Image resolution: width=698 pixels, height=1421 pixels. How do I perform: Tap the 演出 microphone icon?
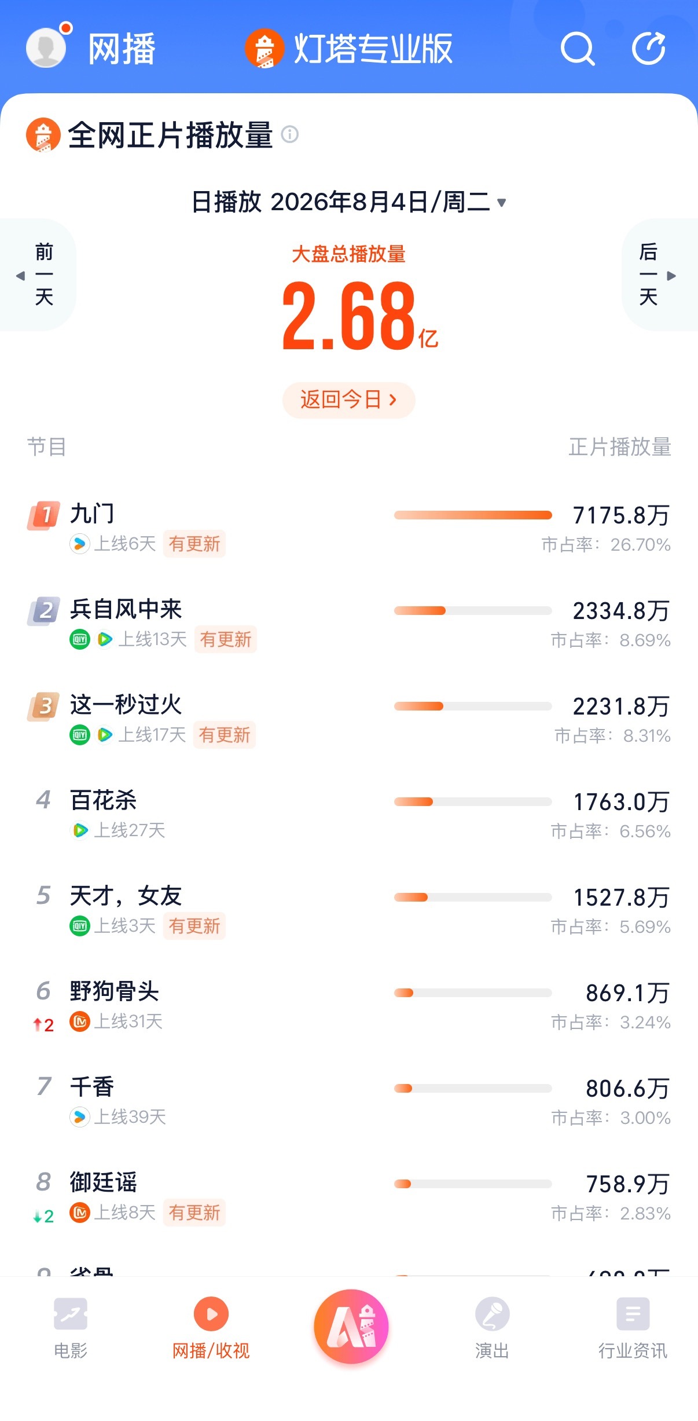pyautogui.click(x=492, y=1313)
